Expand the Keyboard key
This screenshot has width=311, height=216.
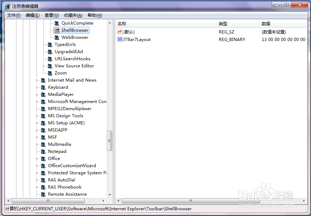[x=37, y=87]
